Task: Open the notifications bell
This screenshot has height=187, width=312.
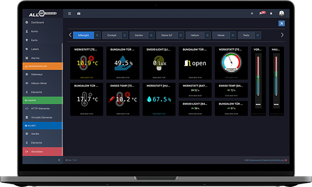Action: click(271, 14)
